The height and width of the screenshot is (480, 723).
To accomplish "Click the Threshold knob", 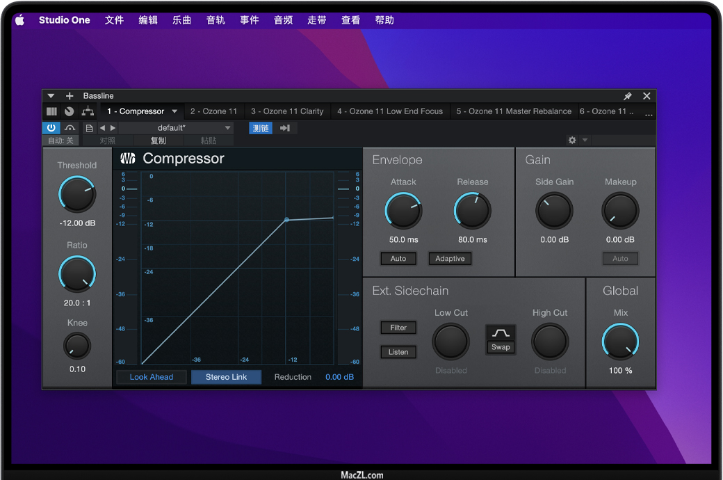I will point(77,194).
